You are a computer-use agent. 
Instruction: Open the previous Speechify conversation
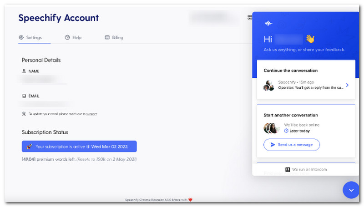pos(306,85)
